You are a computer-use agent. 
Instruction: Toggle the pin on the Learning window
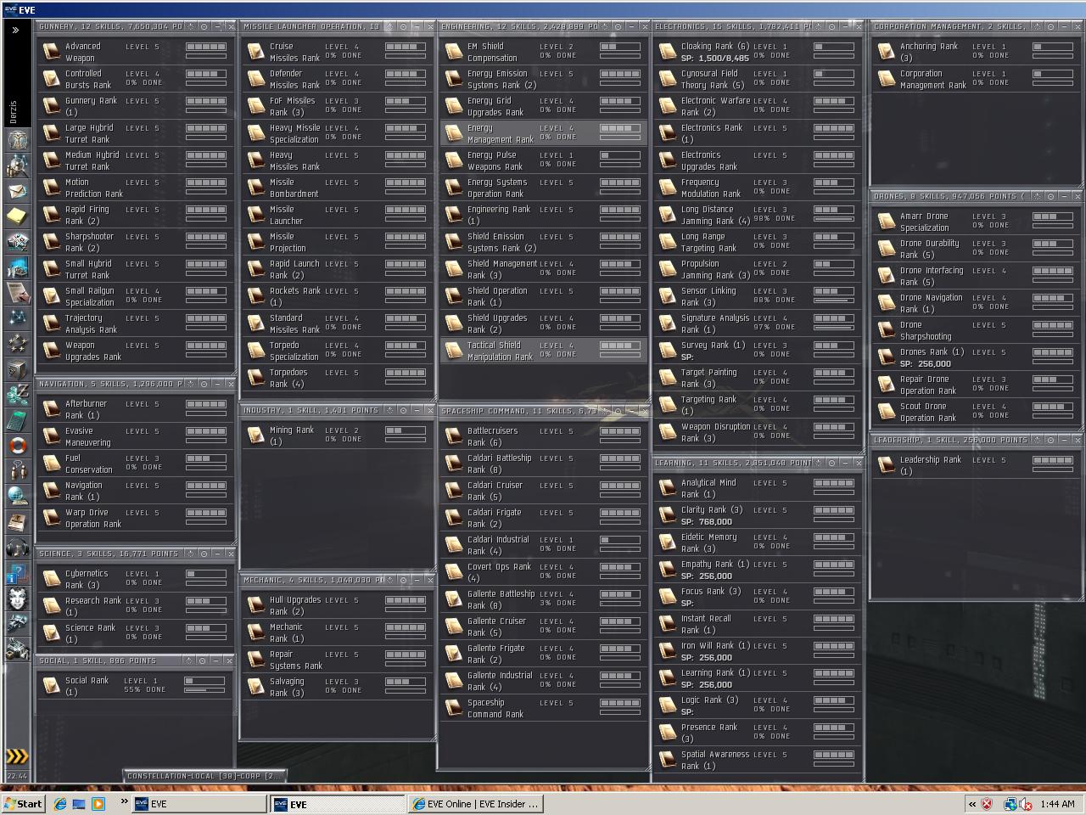pos(820,463)
